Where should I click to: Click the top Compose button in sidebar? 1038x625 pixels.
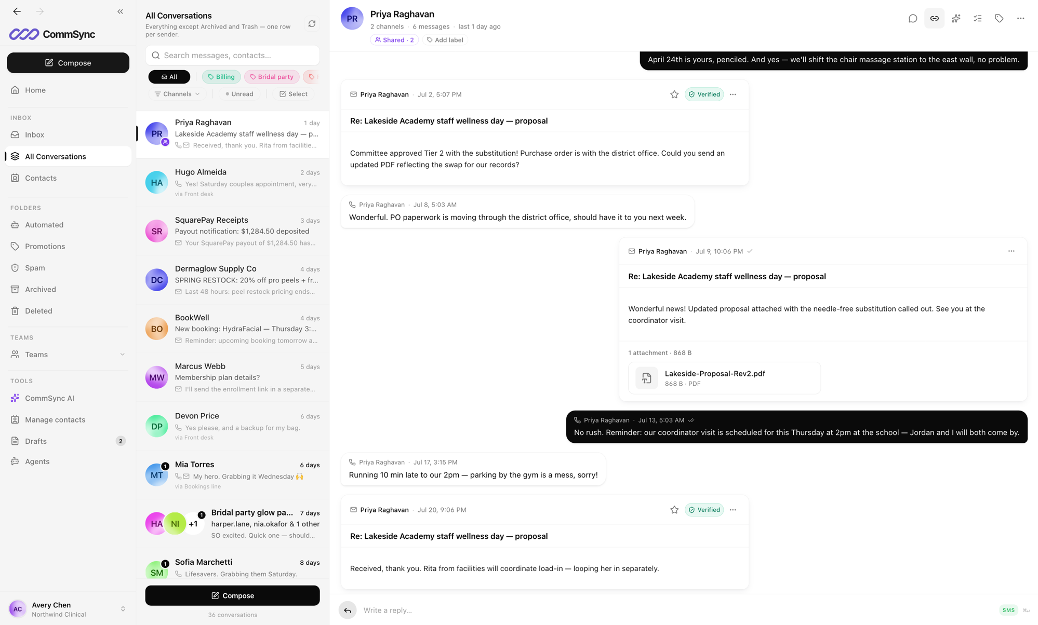click(68, 63)
